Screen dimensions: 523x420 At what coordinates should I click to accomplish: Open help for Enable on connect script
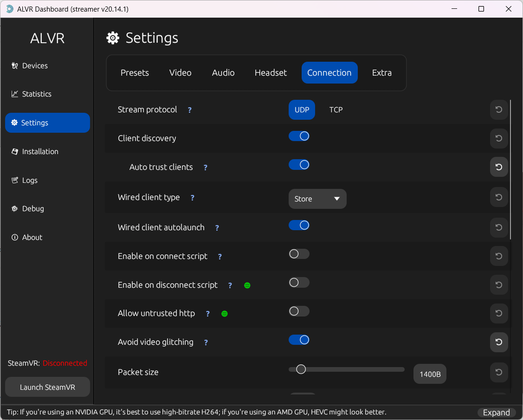click(220, 257)
